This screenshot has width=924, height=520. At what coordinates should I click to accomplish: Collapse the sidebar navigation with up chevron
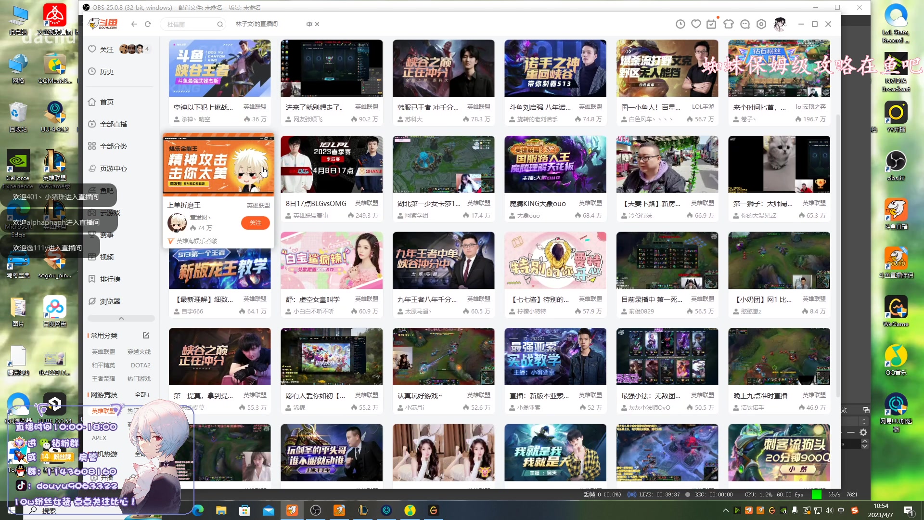(x=121, y=318)
